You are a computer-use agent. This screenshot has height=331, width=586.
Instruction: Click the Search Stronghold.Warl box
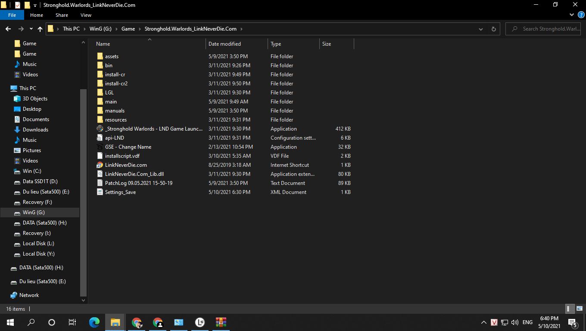(543, 29)
